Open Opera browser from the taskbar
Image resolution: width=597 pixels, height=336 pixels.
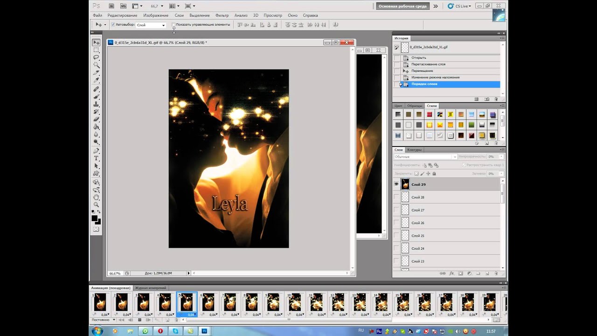(x=160, y=330)
